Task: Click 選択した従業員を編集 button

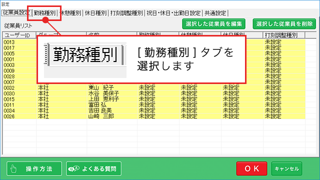Action: click(x=213, y=24)
